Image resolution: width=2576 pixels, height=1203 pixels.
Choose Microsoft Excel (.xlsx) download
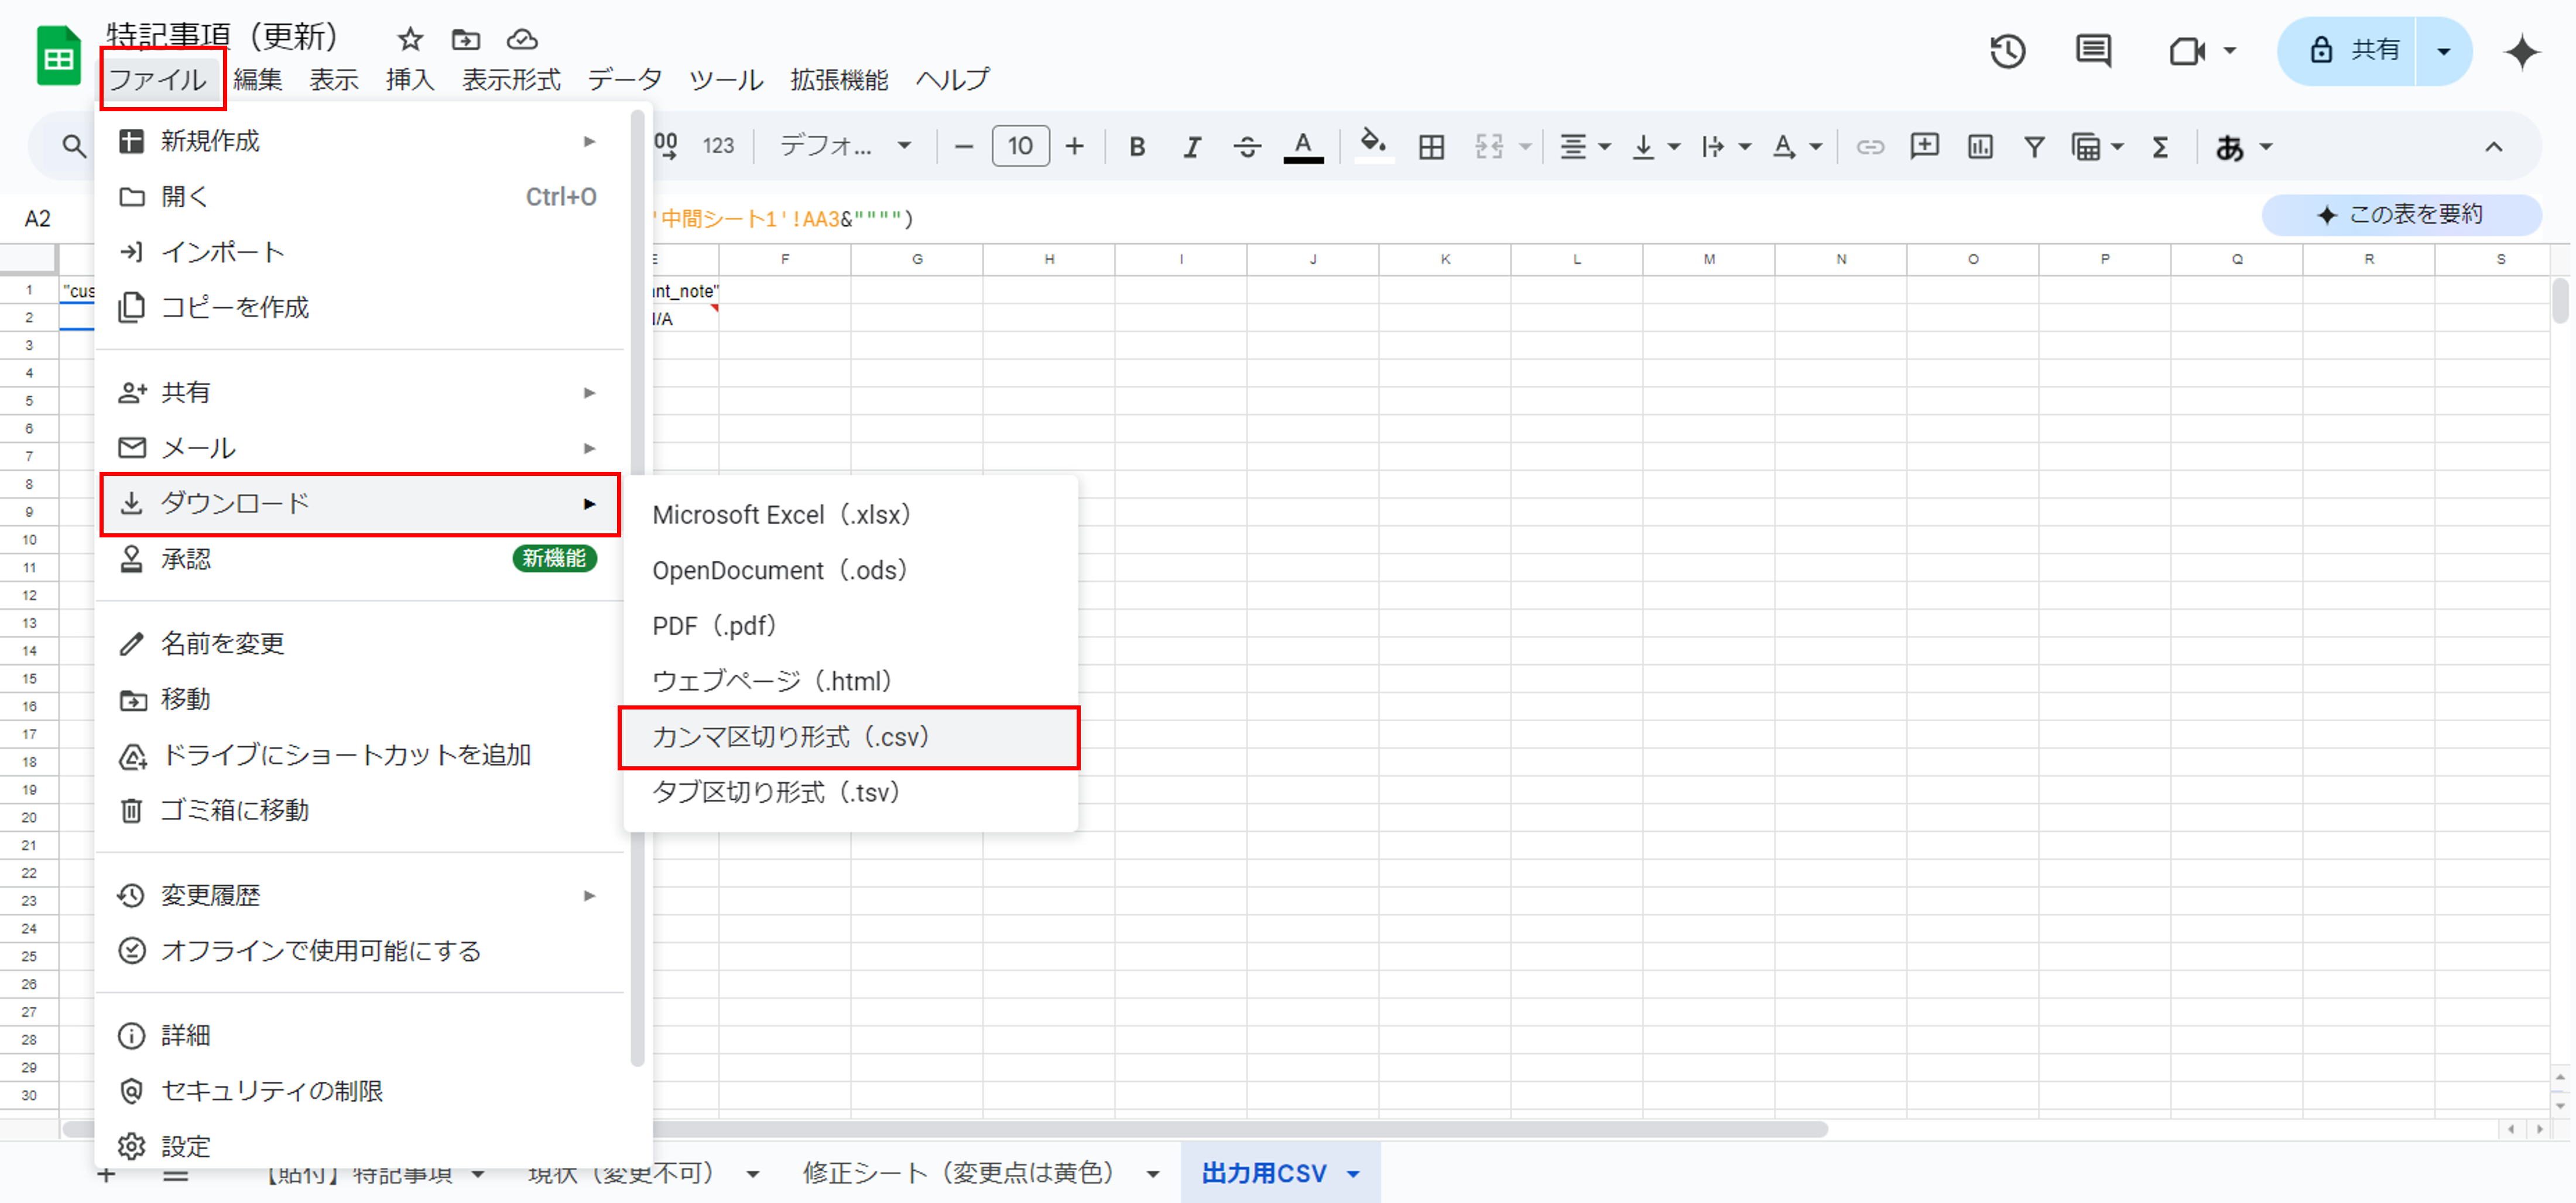(780, 515)
